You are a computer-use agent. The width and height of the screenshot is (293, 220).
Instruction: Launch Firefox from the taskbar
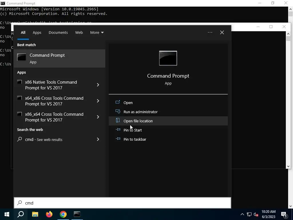pos(49,214)
